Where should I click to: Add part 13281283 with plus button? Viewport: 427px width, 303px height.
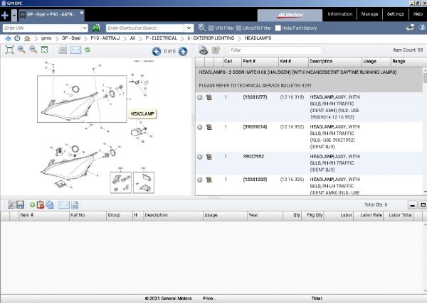coord(200,180)
